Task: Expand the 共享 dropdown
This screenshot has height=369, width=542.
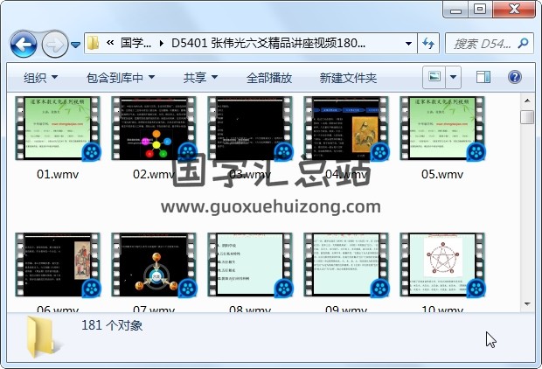Action: pos(200,78)
